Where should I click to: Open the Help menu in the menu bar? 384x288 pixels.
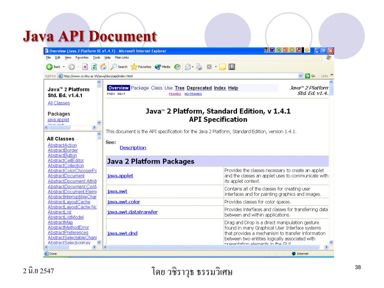tap(108, 57)
